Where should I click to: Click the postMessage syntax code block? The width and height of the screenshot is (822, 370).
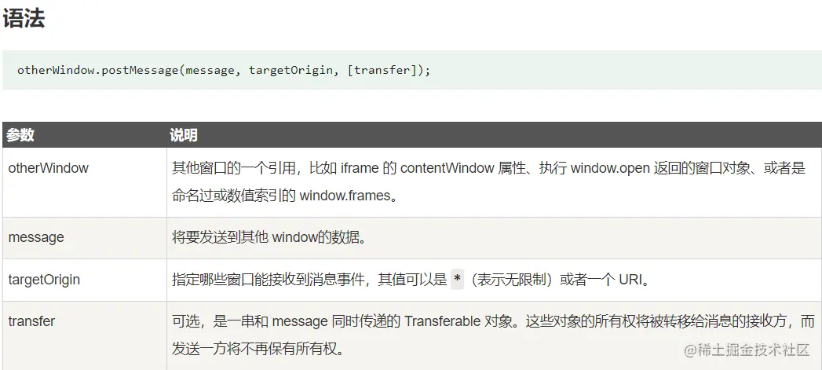point(412,70)
